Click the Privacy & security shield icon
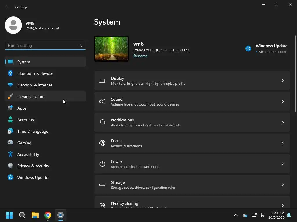Image resolution: width=297 pixels, height=222 pixels. point(10,166)
